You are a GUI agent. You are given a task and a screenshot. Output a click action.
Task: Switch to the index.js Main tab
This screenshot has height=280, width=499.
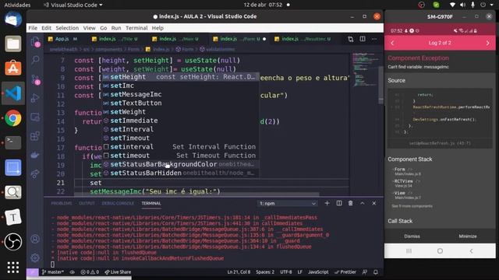tap(175, 39)
